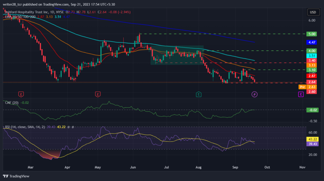Click the orange 3.13 EMA 50 price label

(312, 65)
